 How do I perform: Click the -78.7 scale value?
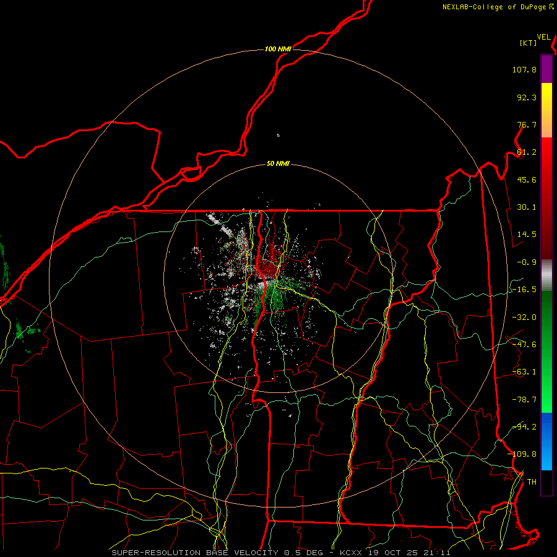tap(524, 400)
